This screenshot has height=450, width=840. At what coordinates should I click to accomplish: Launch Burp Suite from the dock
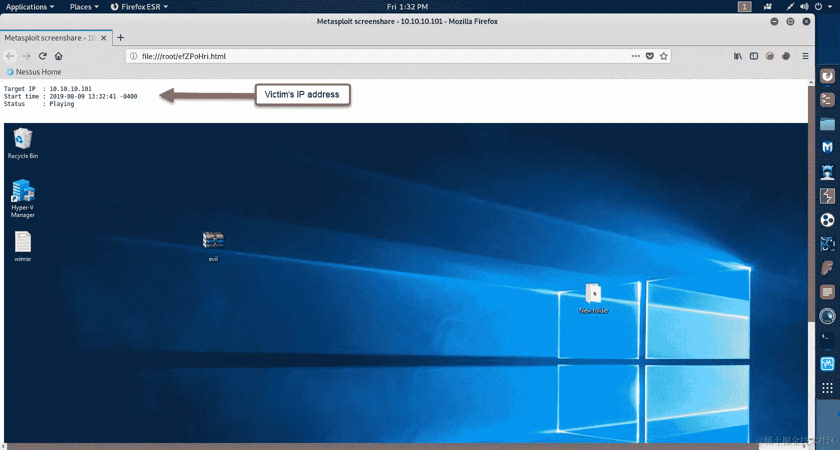tap(827, 196)
